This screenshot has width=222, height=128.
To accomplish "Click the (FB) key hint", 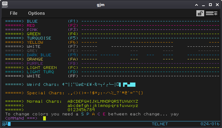I will pos(73,64).
